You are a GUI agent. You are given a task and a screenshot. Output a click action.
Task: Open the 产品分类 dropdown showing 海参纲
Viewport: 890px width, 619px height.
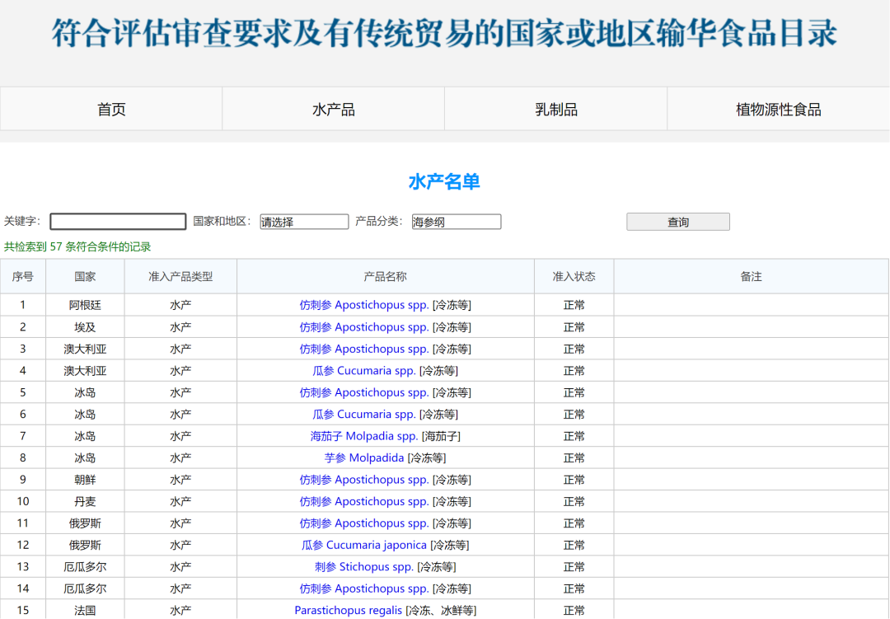pyautogui.click(x=456, y=221)
